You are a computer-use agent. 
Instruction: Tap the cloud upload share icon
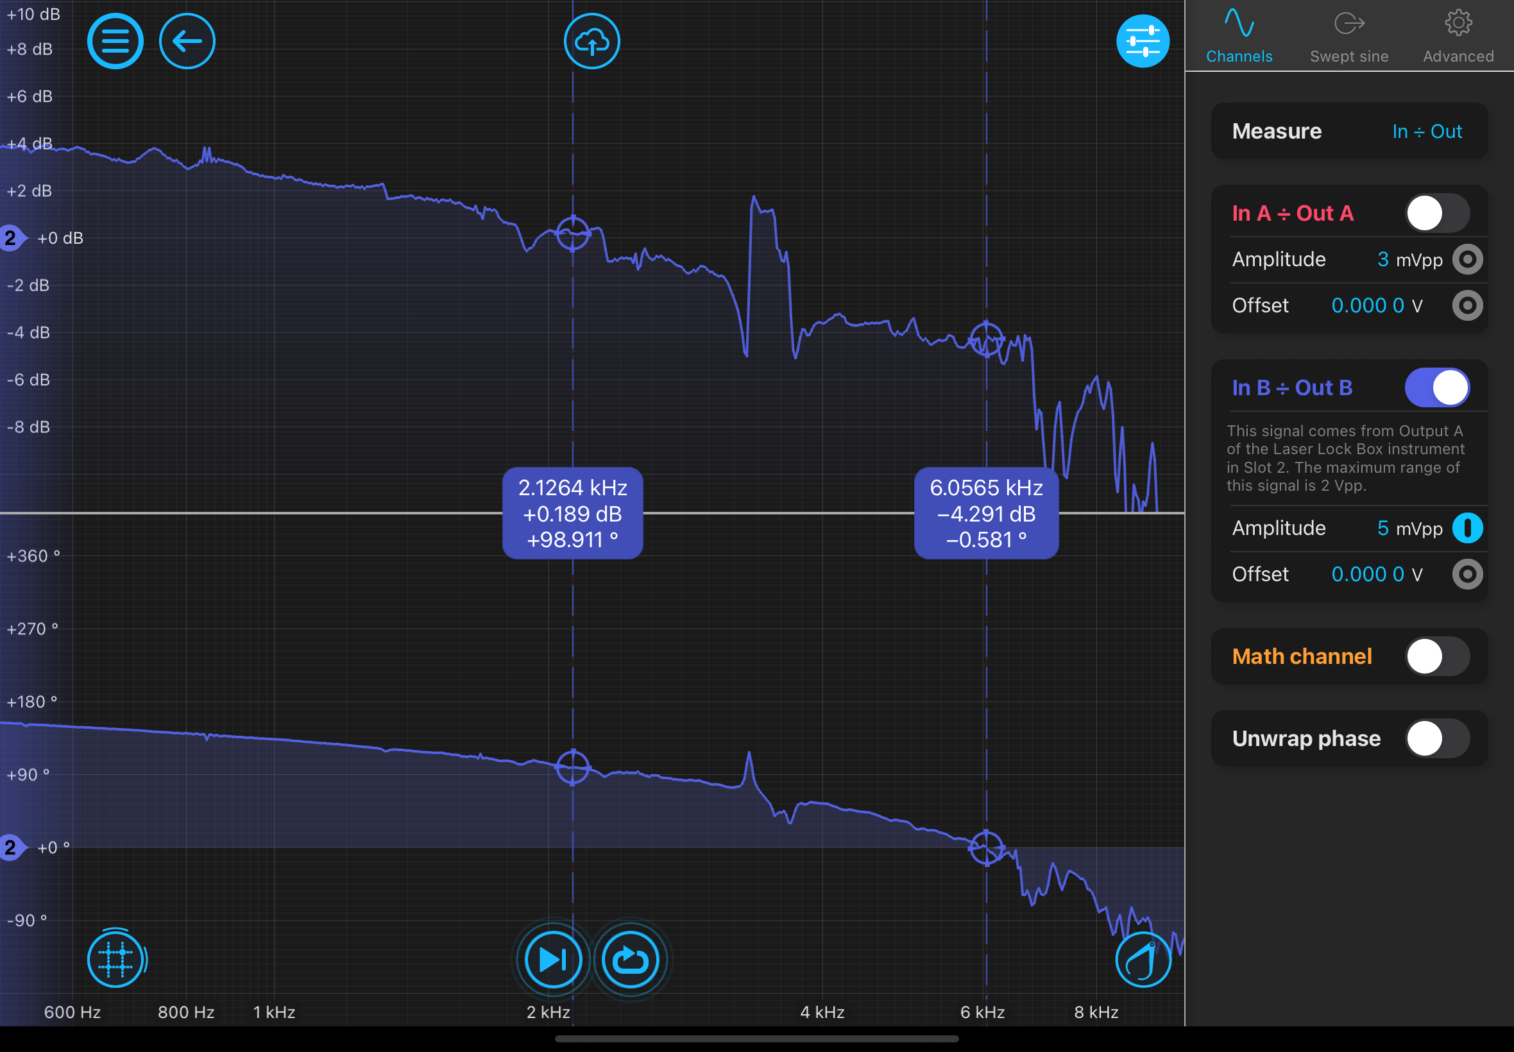[592, 42]
